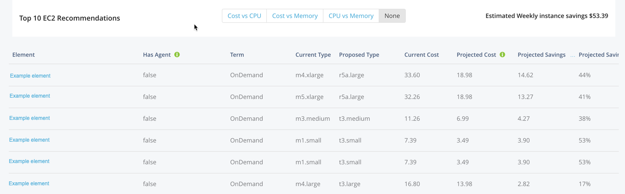Sort by Projected Savings column header
The width and height of the screenshot is (625, 194).
tap(542, 54)
